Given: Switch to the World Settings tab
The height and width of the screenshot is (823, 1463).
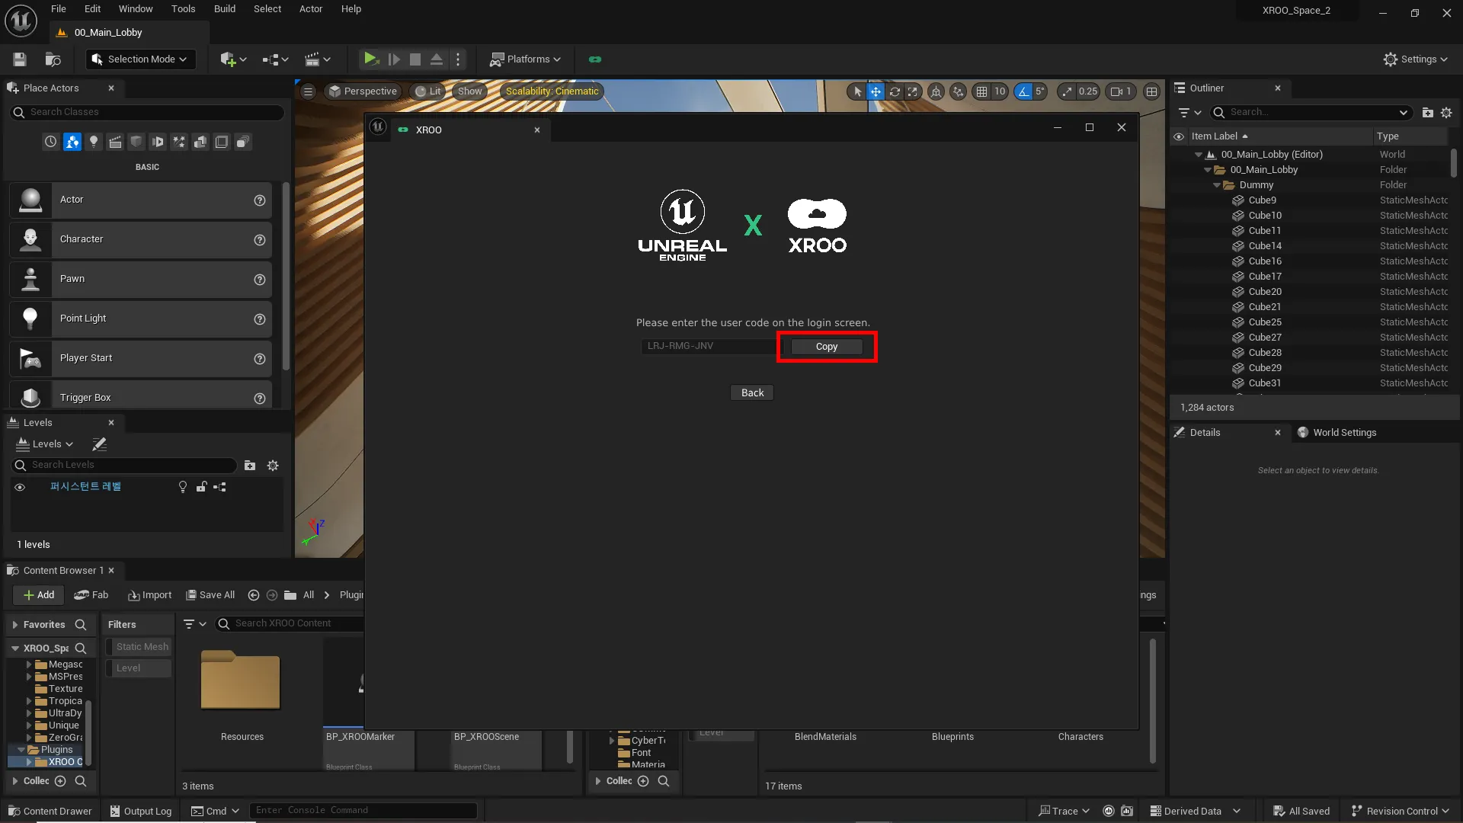Looking at the screenshot, I should pyautogui.click(x=1344, y=433).
